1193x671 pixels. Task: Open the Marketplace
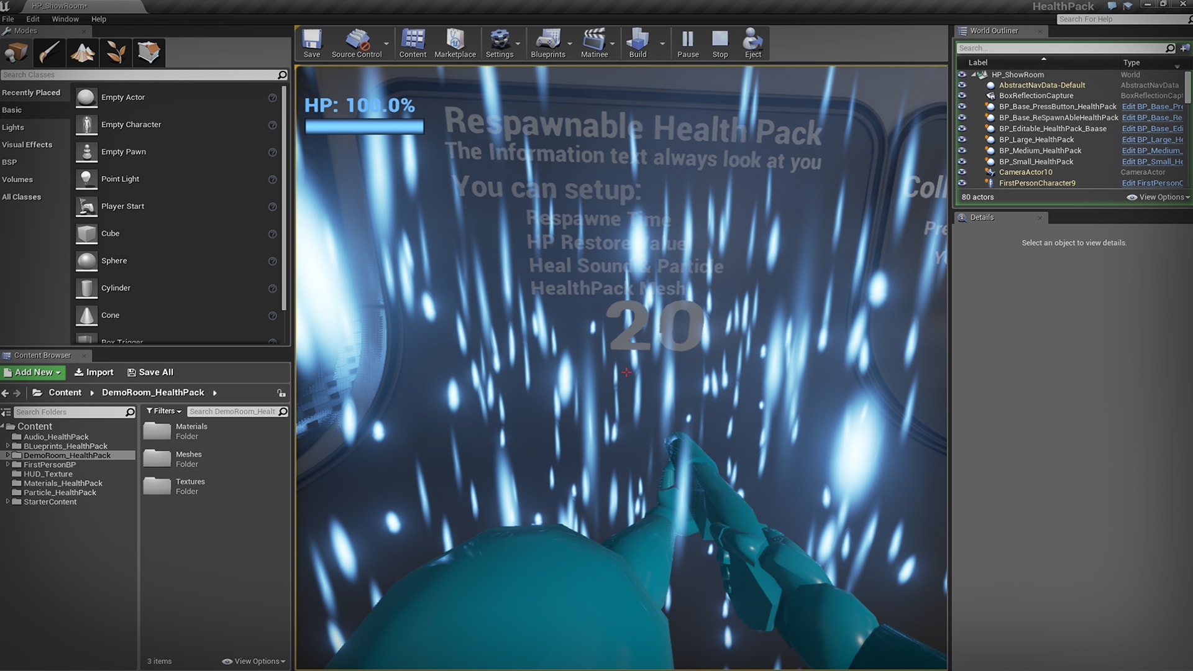point(455,43)
